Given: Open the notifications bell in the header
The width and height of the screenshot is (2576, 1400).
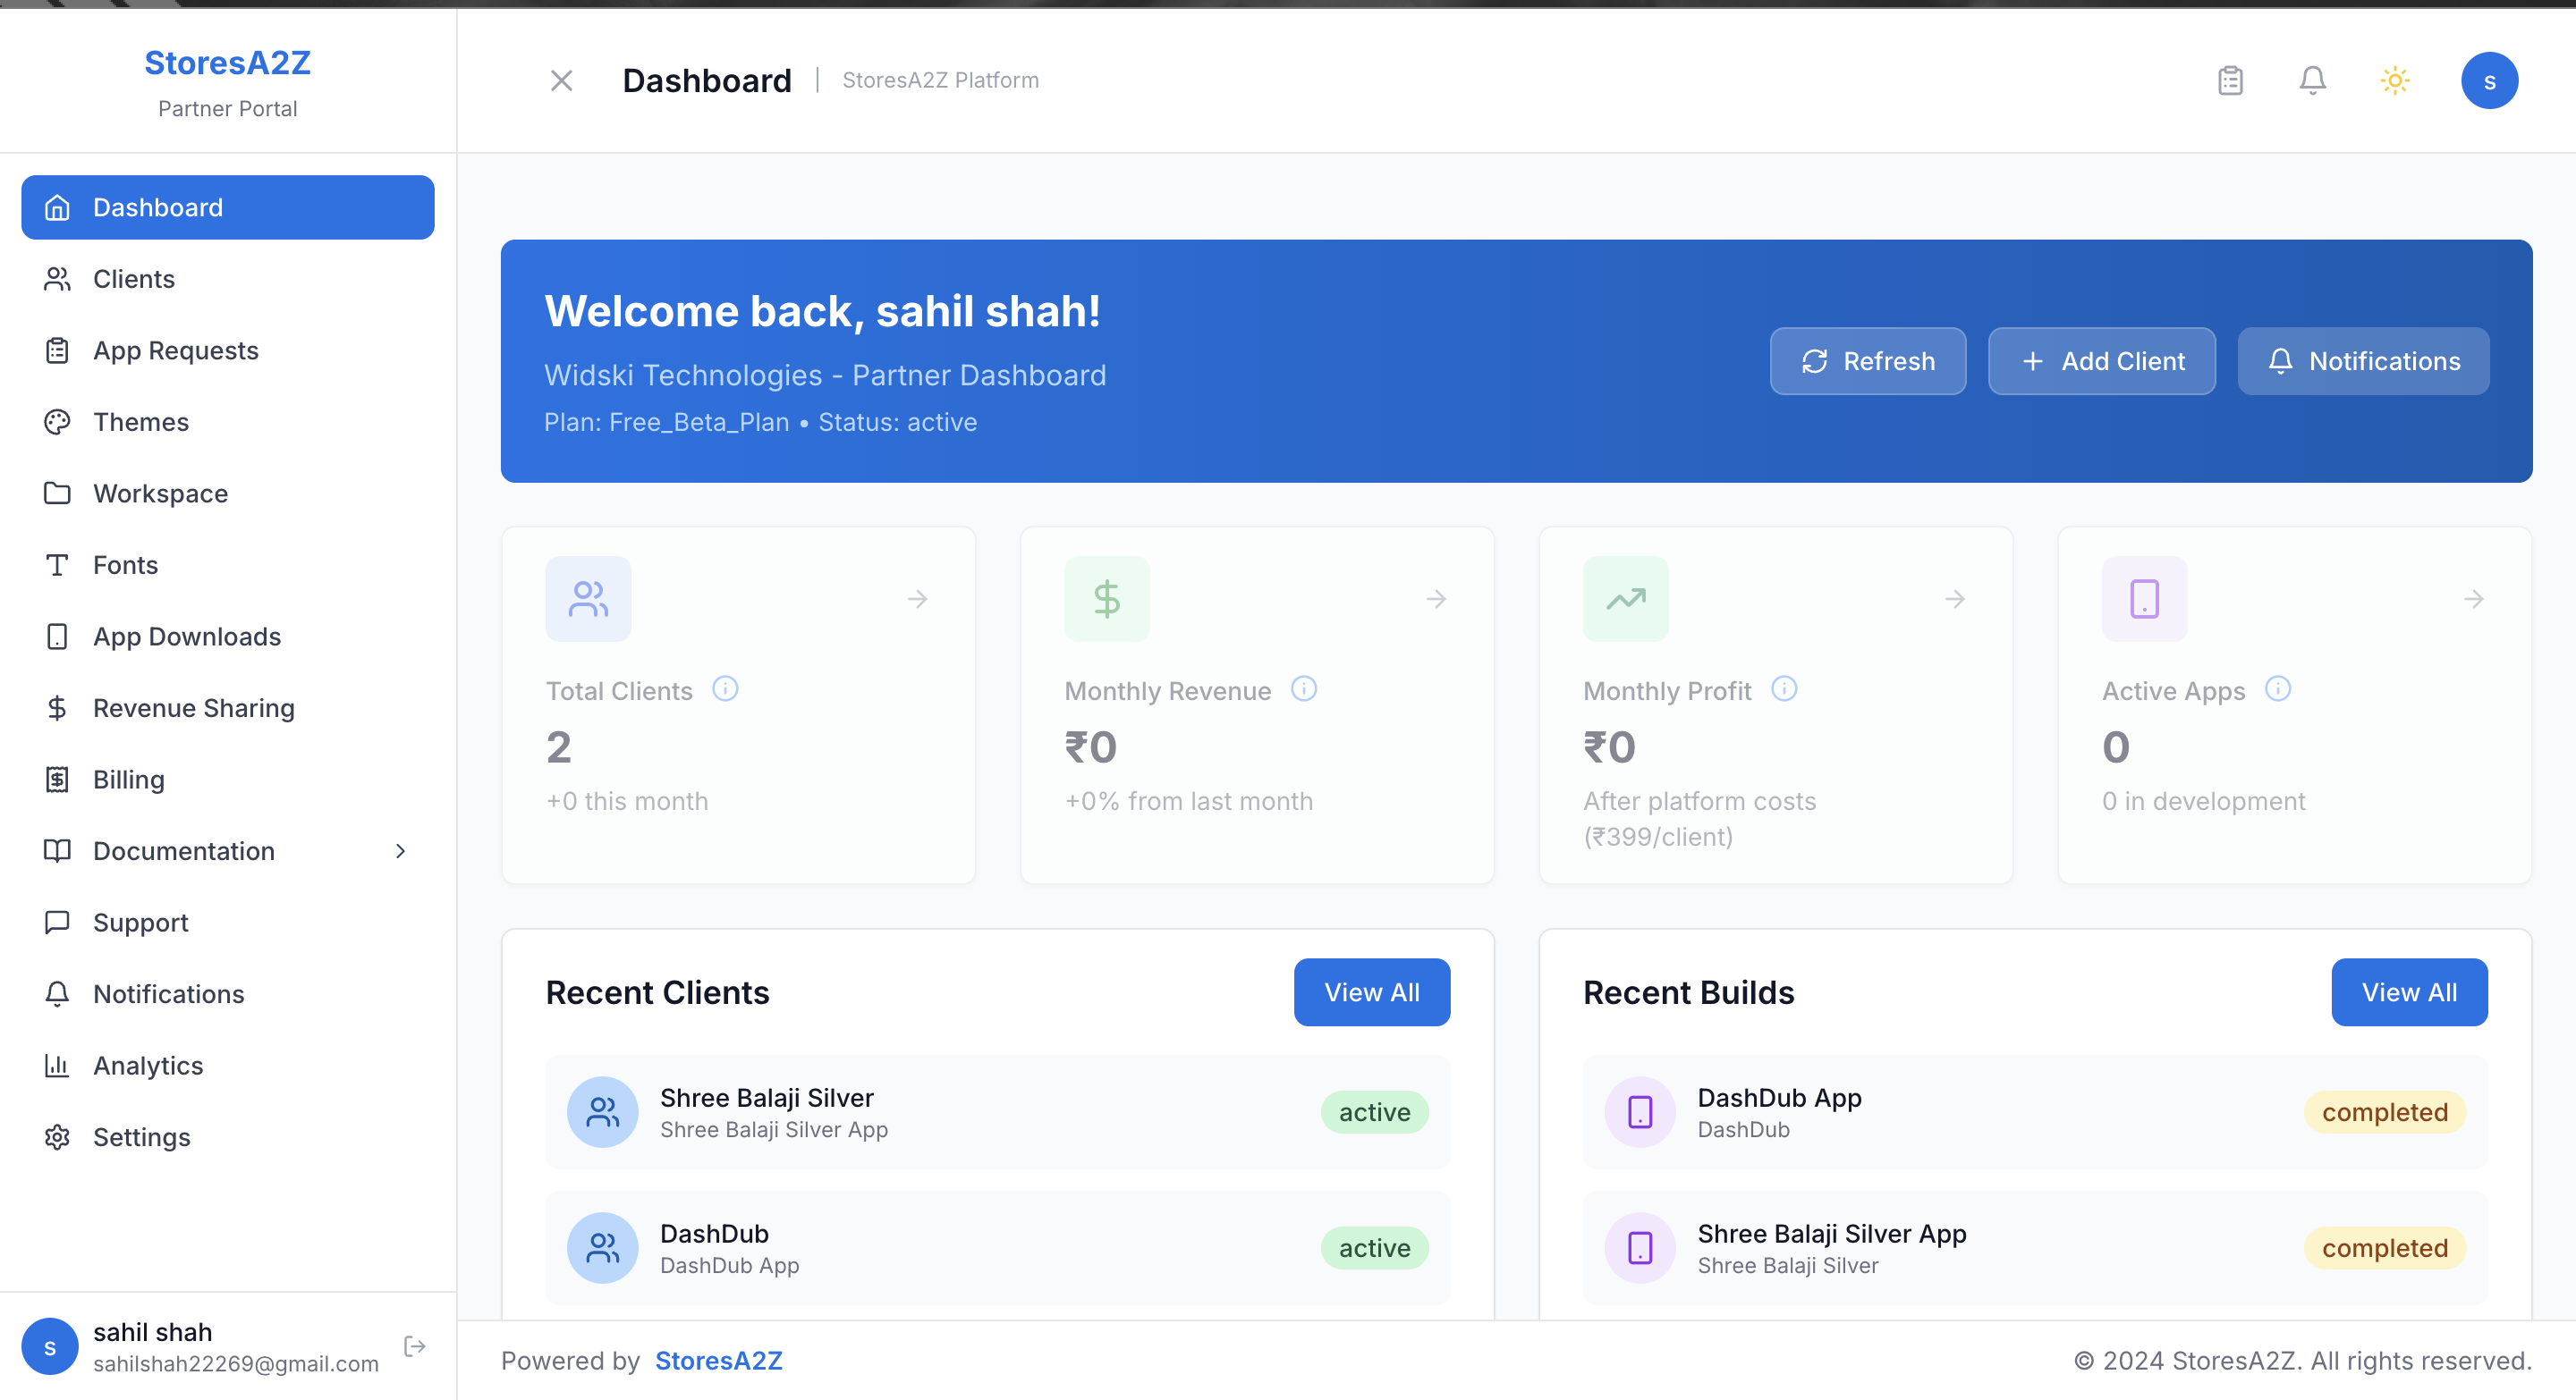Looking at the screenshot, I should pos(2312,80).
